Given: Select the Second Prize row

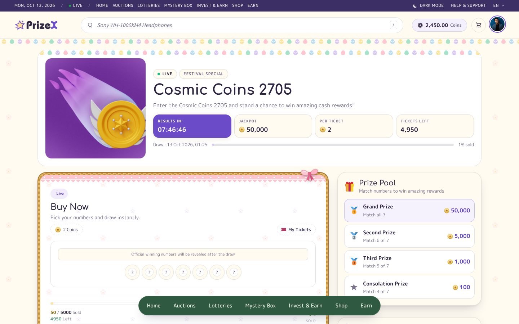Looking at the screenshot, I should (409, 236).
